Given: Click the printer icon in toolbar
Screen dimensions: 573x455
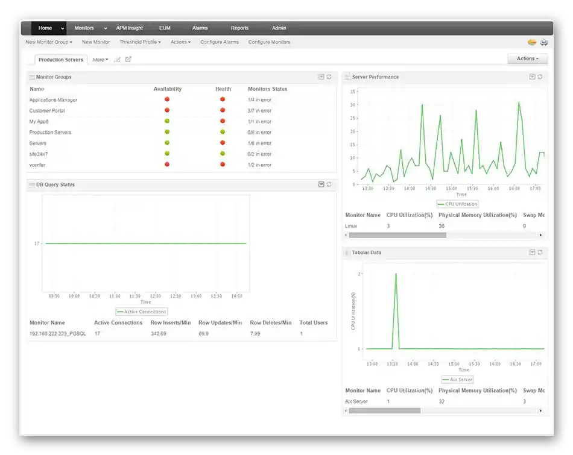Looking at the screenshot, I should point(544,42).
